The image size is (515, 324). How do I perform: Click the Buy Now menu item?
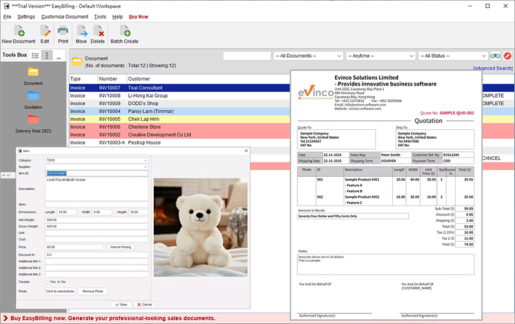(x=138, y=17)
